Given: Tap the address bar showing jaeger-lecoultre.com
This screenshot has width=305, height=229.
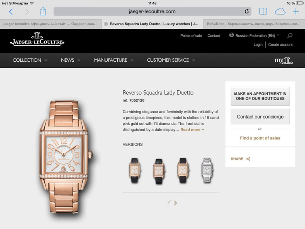Looking at the screenshot, I should point(152,11).
